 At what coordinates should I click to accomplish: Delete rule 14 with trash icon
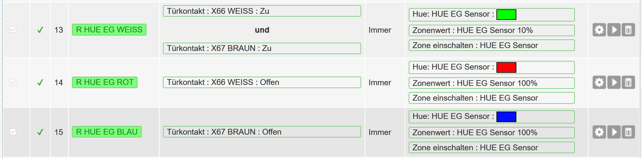point(628,83)
